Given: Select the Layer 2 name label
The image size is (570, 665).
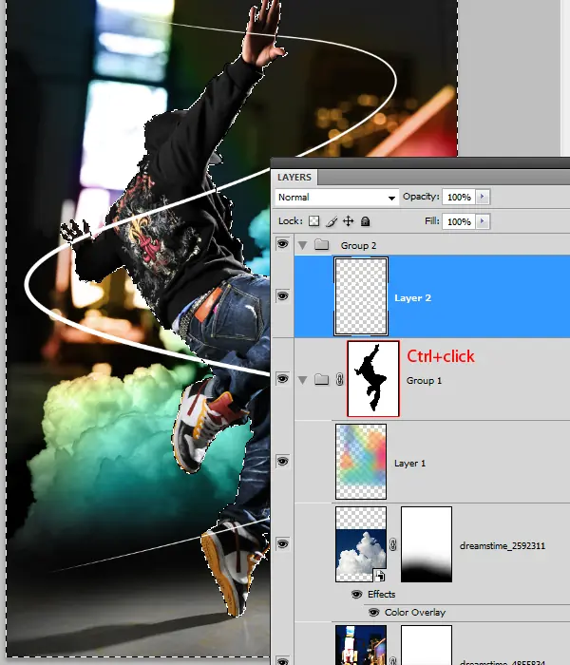Looking at the screenshot, I should point(412,297).
